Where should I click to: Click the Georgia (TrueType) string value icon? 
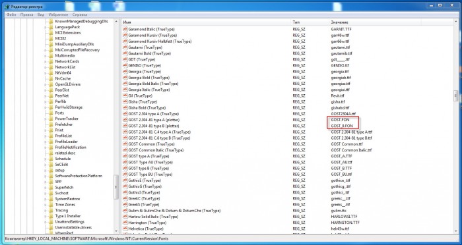(x=125, y=72)
